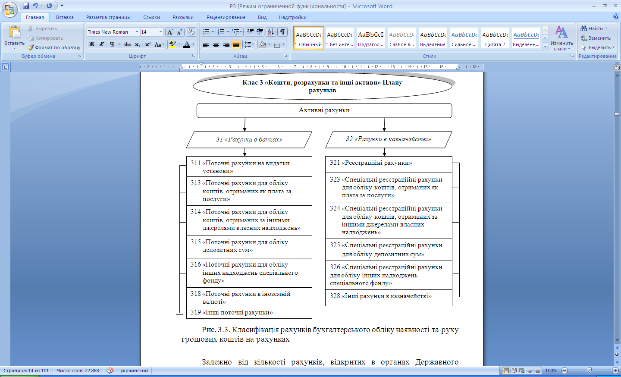Align text right
Screen dimensions: 621x377
[x=226, y=44]
